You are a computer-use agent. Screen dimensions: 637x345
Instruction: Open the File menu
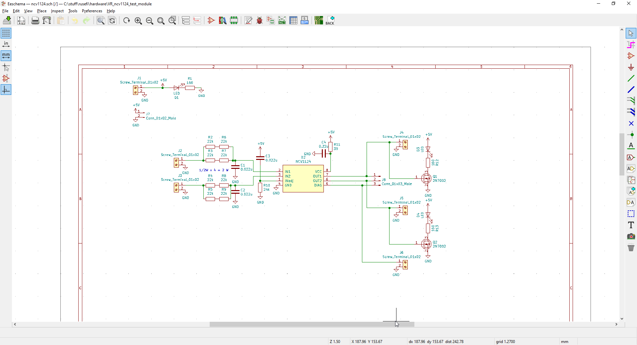tap(5, 11)
